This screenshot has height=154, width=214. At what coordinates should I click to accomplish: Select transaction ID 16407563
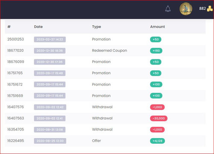[16, 118]
